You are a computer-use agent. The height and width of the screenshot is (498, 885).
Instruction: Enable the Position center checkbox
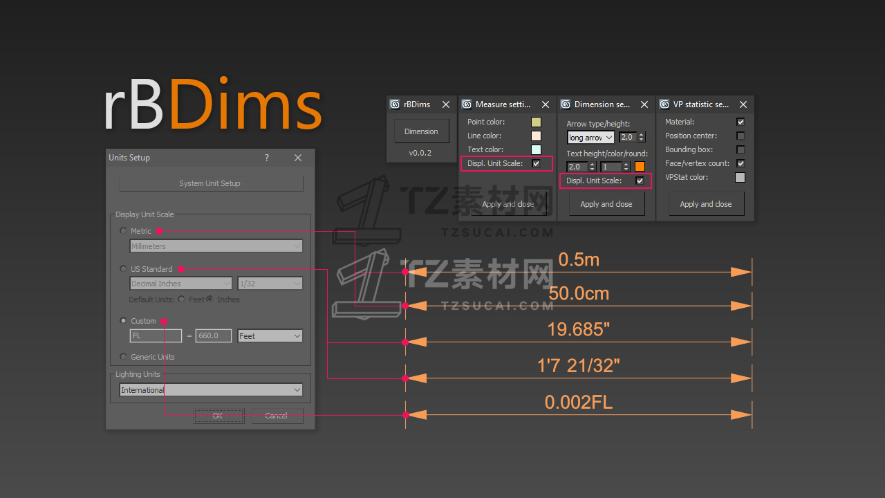pyautogui.click(x=740, y=136)
